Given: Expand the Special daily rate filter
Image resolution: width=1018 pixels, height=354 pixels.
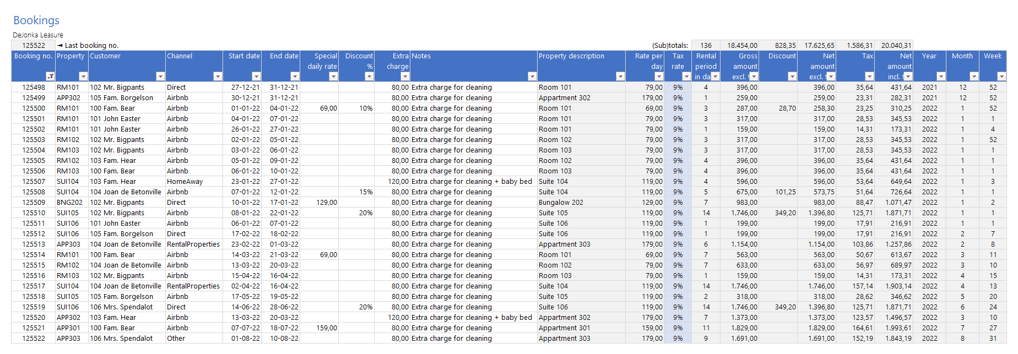Looking at the screenshot, I should click(x=333, y=77).
